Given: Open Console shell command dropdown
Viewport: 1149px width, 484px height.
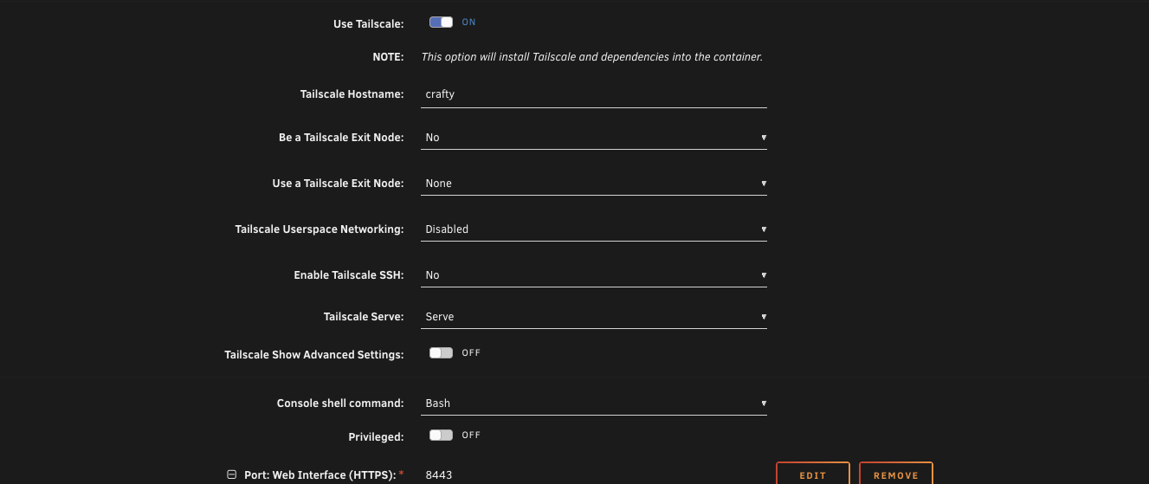Looking at the screenshot, I should click(594, 403).
